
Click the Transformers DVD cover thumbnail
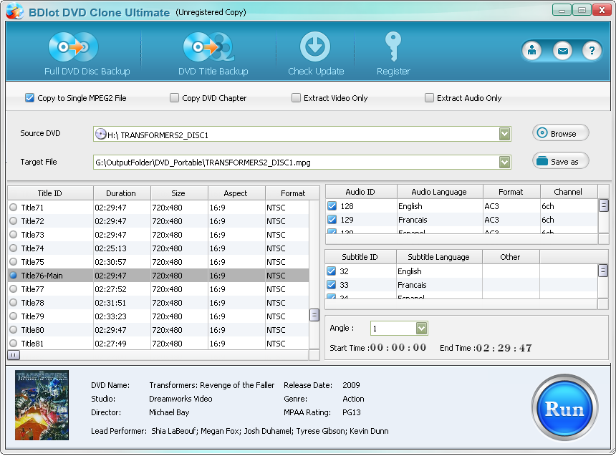tap(42, 405)
